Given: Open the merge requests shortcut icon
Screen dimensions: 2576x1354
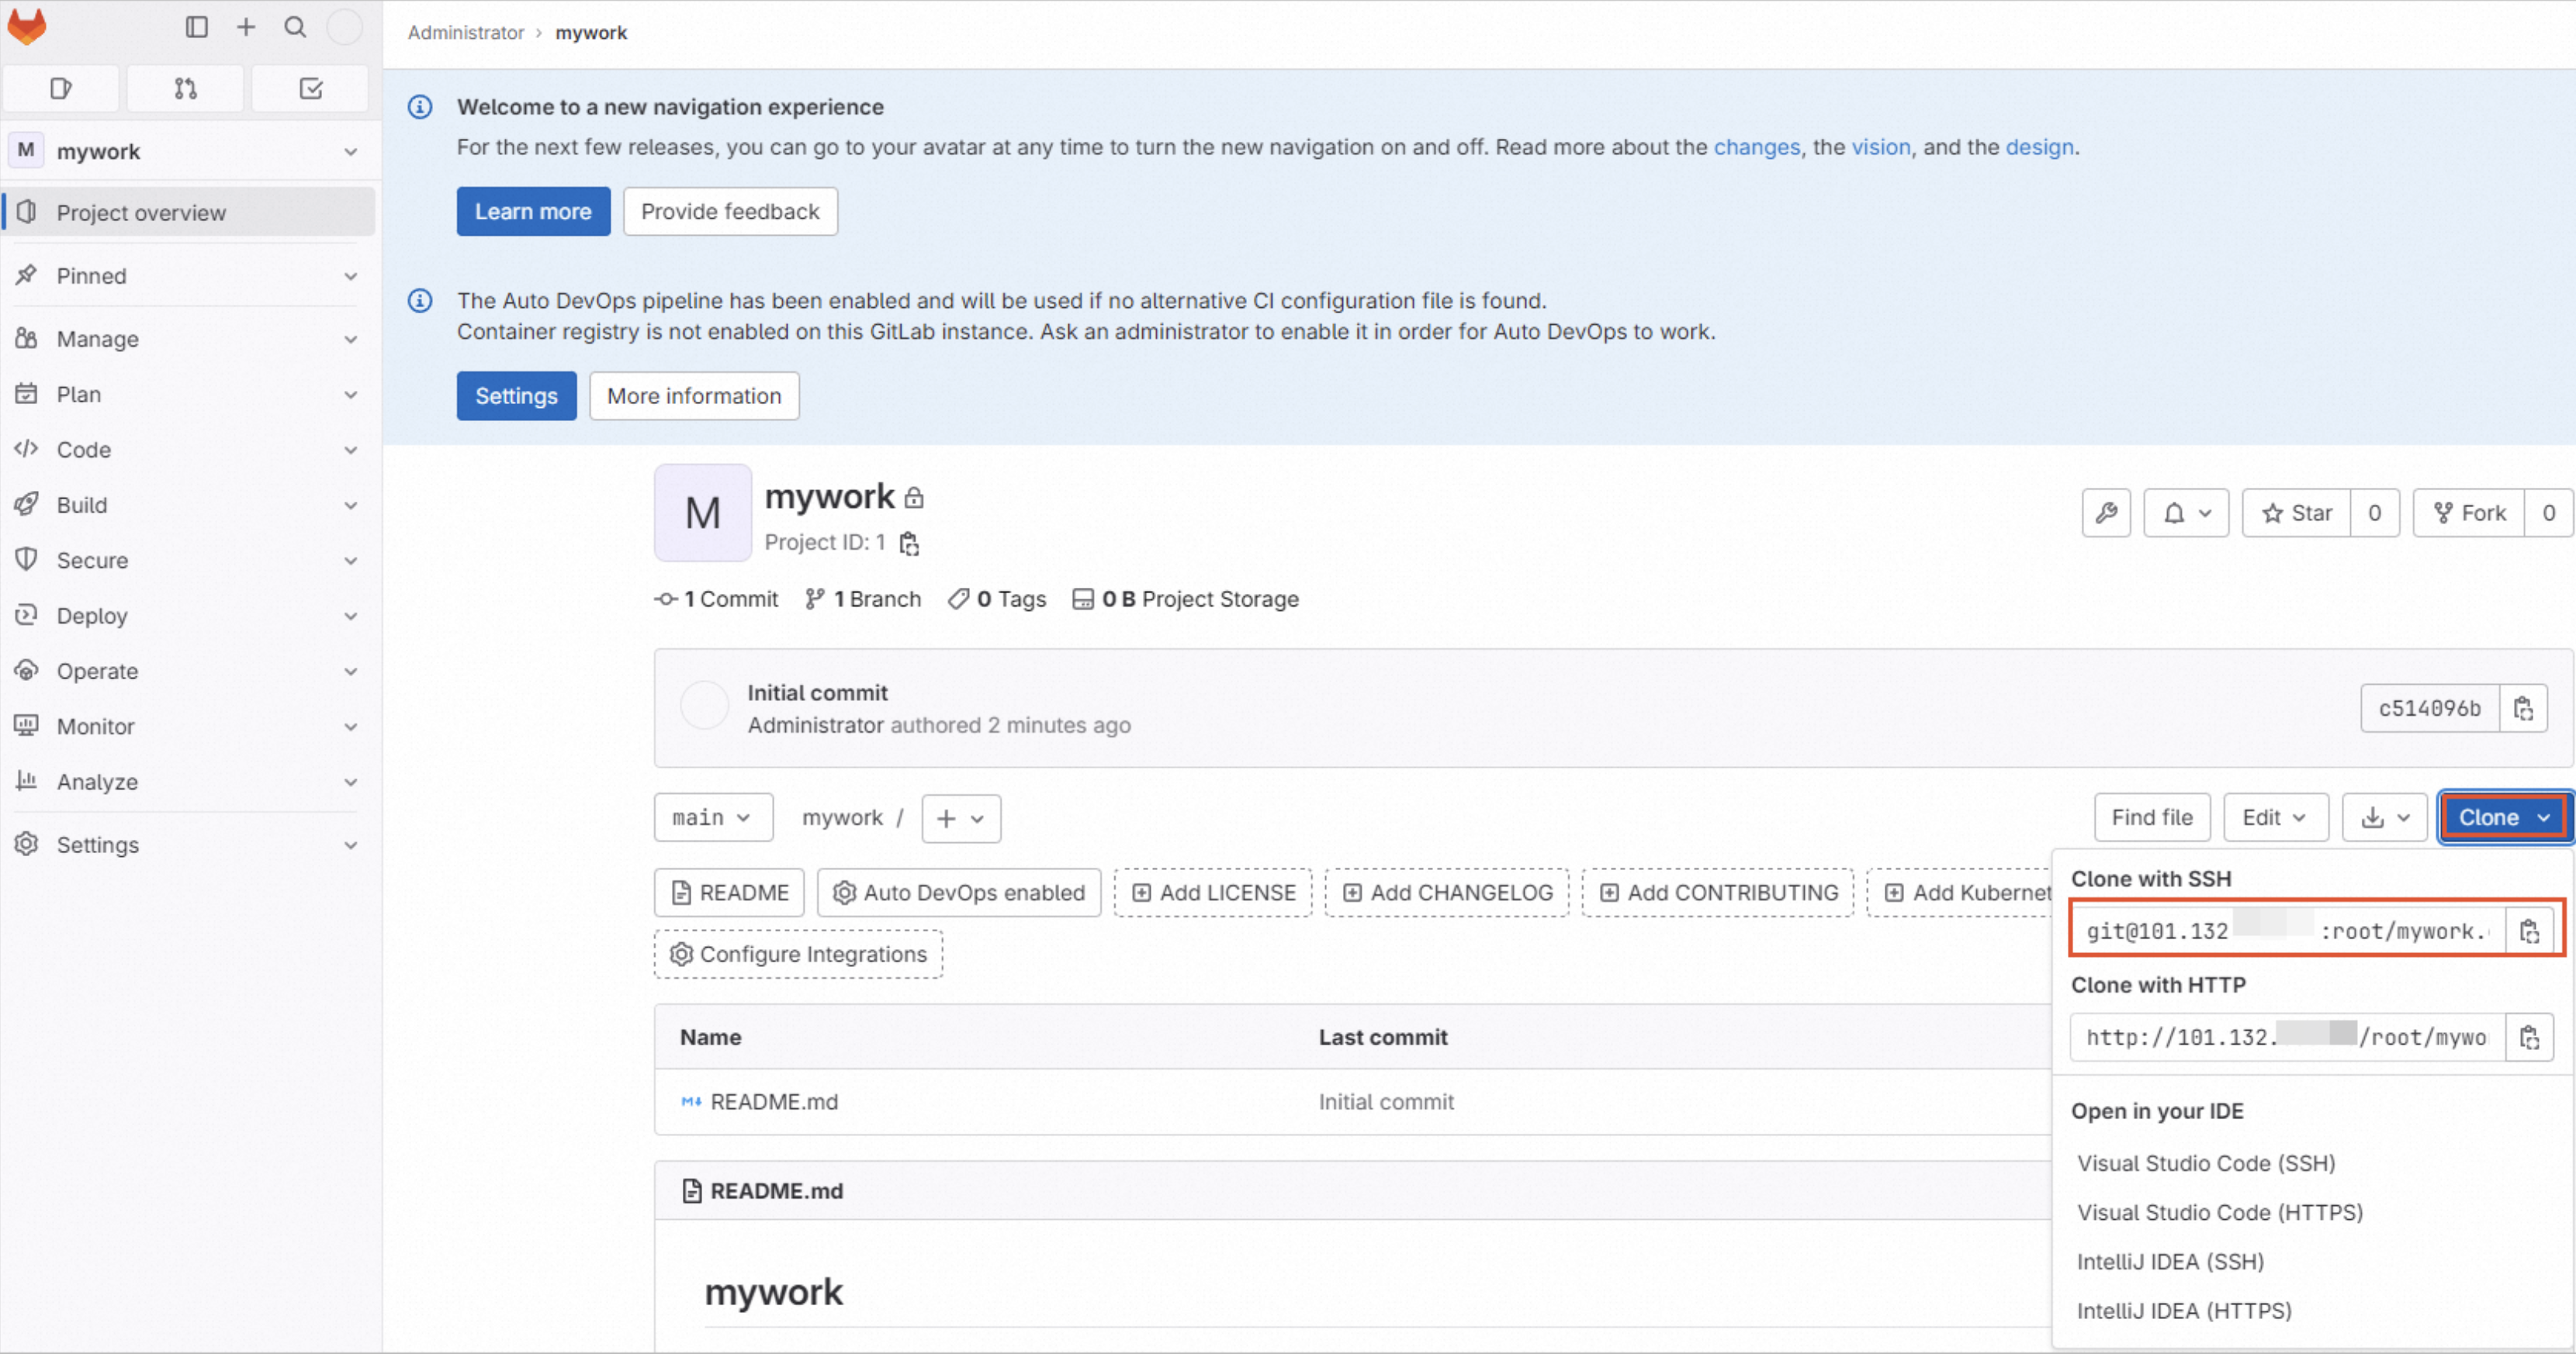Looking at the screenshot, I should 186,89.
